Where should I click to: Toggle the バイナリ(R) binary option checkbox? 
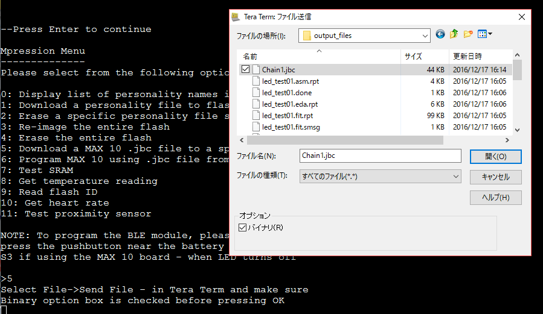(243, 227)
